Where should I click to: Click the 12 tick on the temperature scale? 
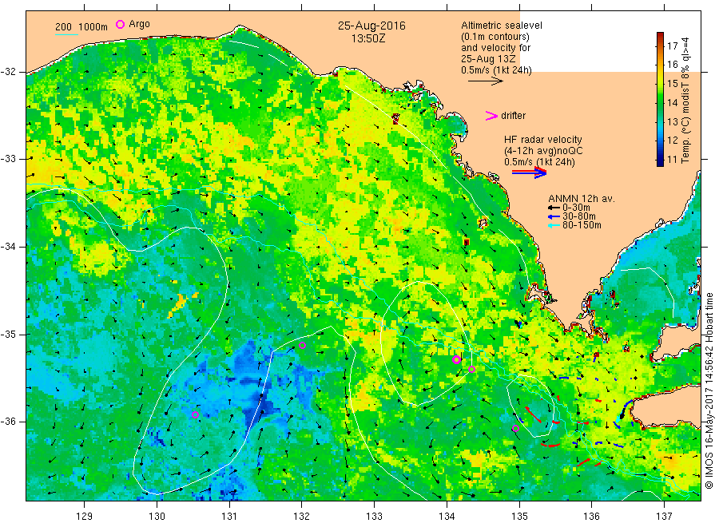(672, 141)
